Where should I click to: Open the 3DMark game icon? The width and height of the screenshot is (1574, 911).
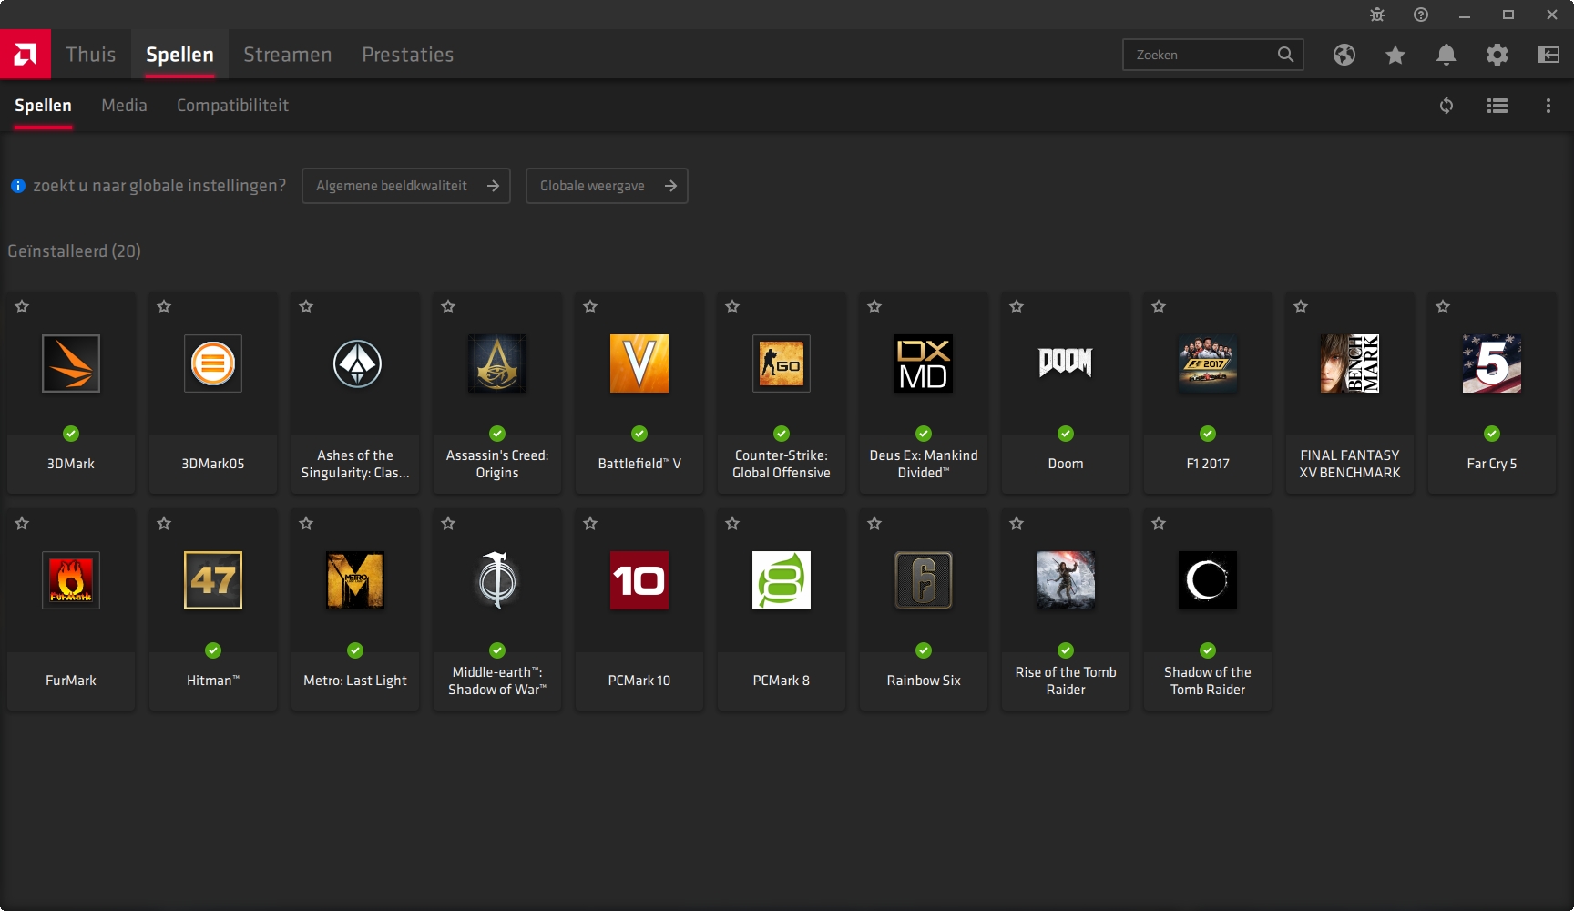[71, 363]
